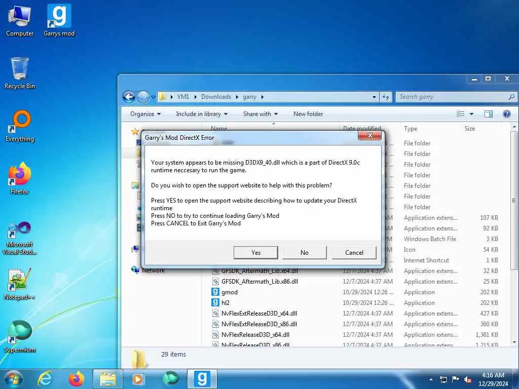Show hidden system tray icons
The height and width of the screenshot is (389, 519).
pyautogui.click(x=431, y=379)
